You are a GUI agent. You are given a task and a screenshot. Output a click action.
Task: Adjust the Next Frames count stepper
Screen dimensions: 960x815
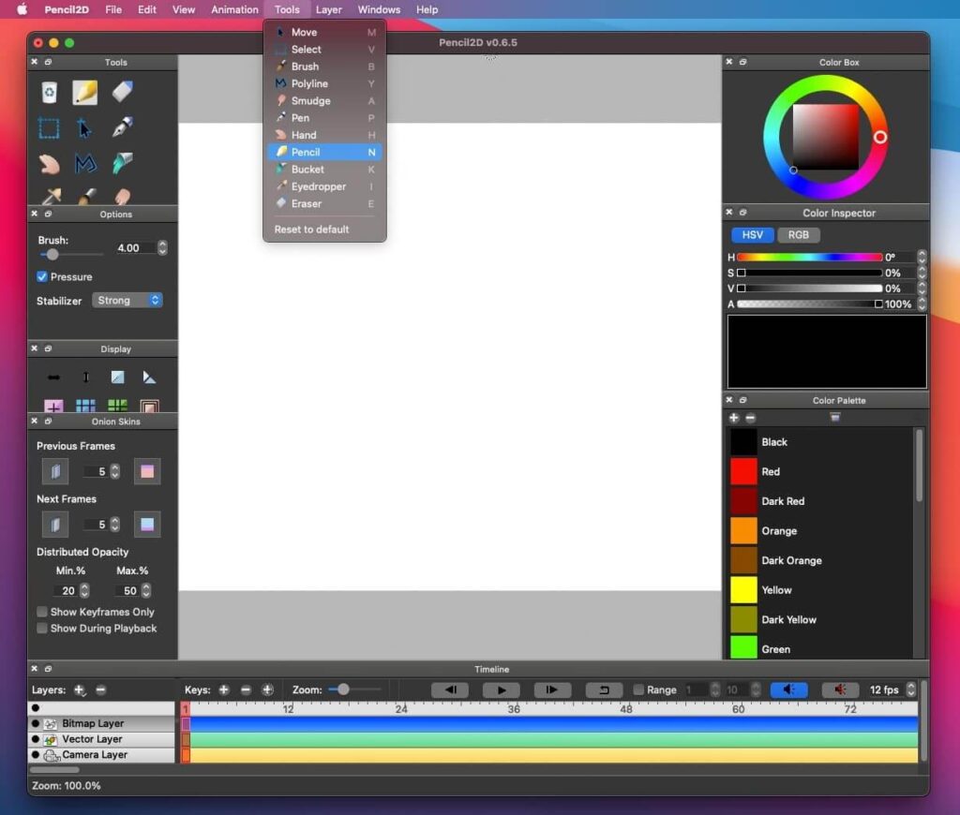(x=115, y=525)
